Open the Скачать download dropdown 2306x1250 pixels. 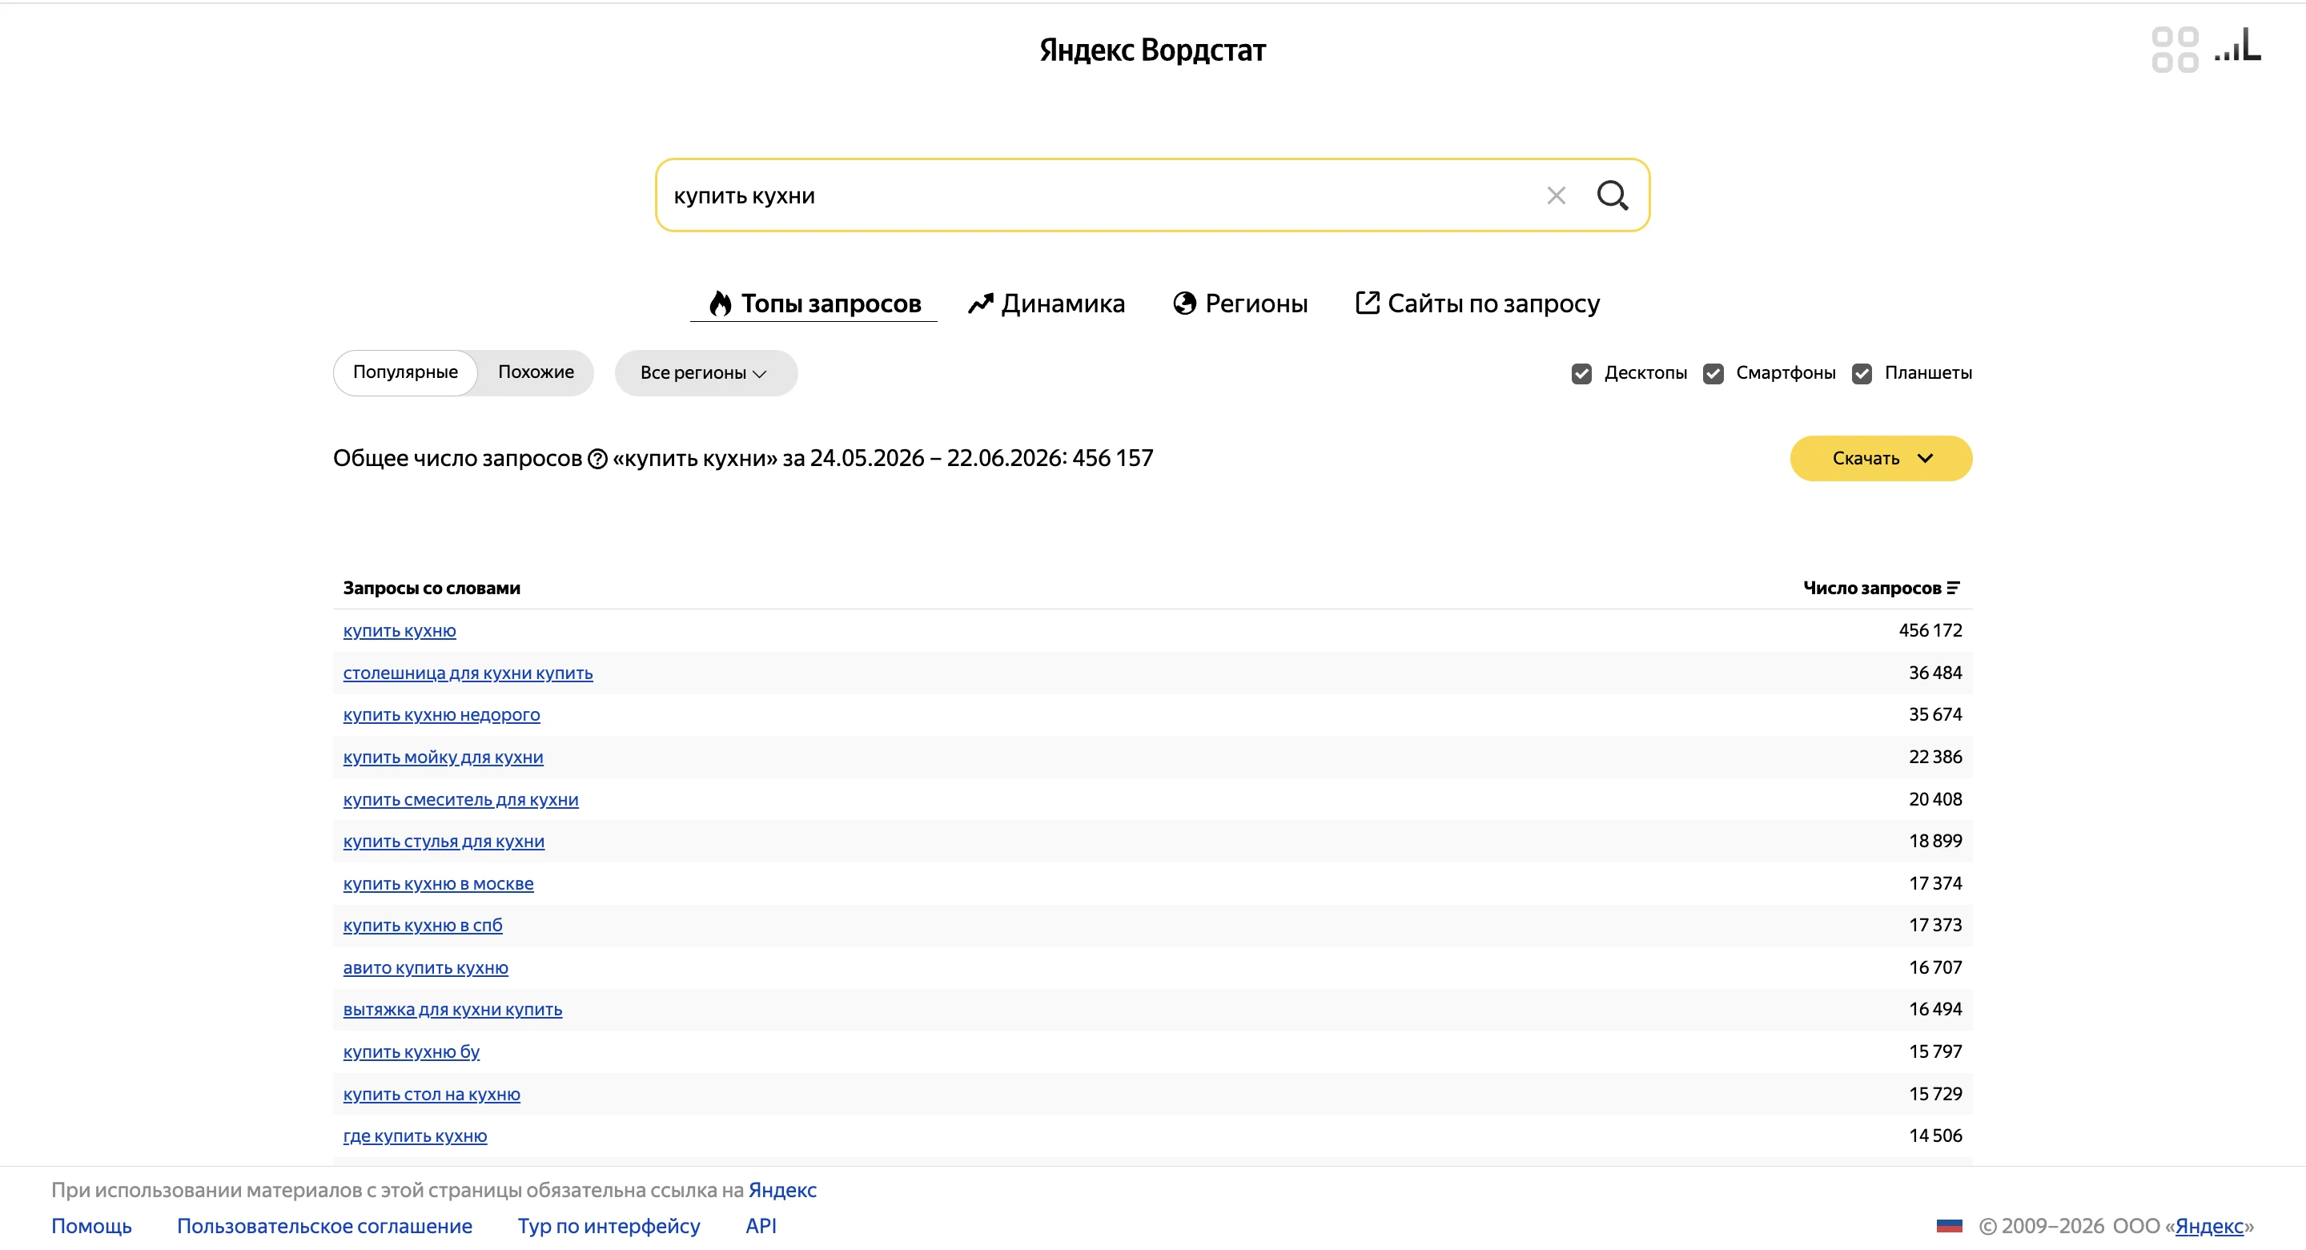click(x=1881, y=459)
